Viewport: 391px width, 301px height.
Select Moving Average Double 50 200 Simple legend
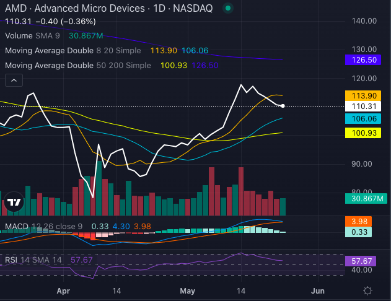(78, 66)
